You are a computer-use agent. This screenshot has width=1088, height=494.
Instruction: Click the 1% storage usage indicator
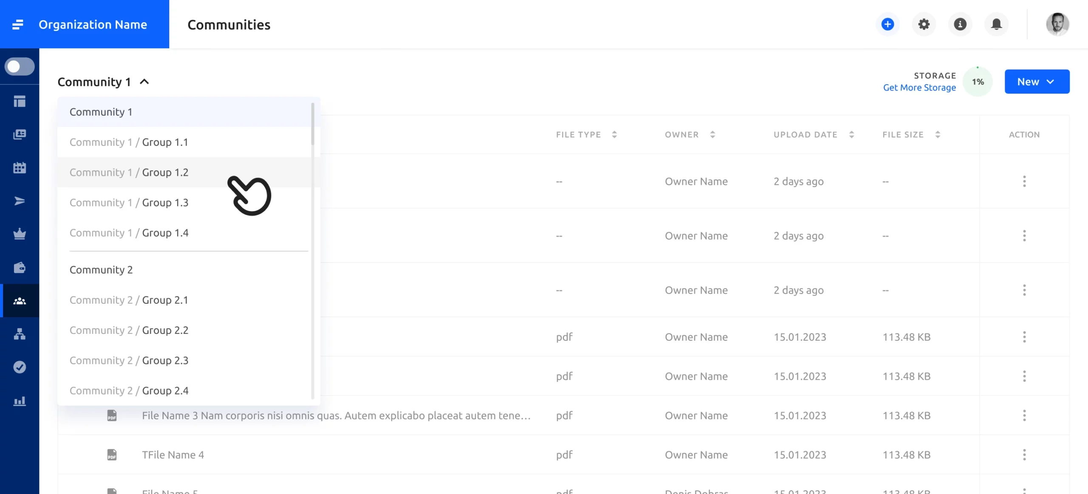pyautogui.click(x=977, y=82)
